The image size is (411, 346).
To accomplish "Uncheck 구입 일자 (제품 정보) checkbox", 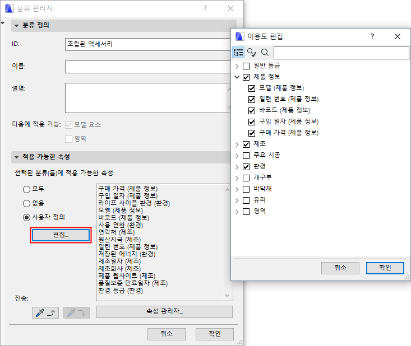I will pos(252,122).
